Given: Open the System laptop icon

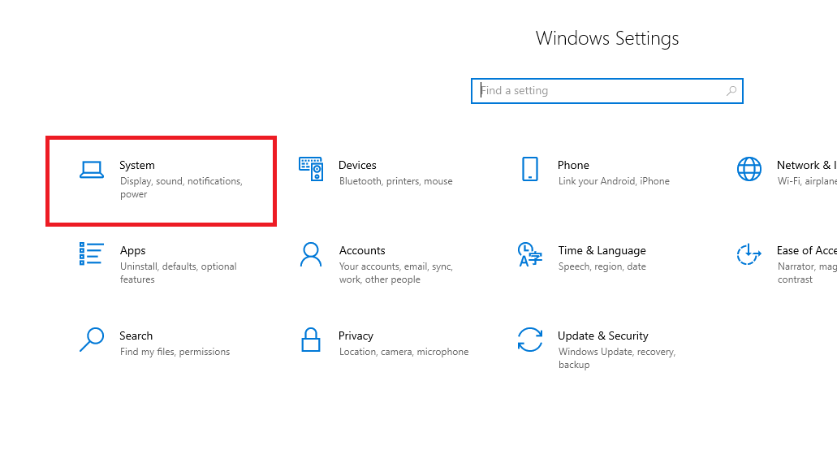Looking at the screenshot, I should [91, 170].
